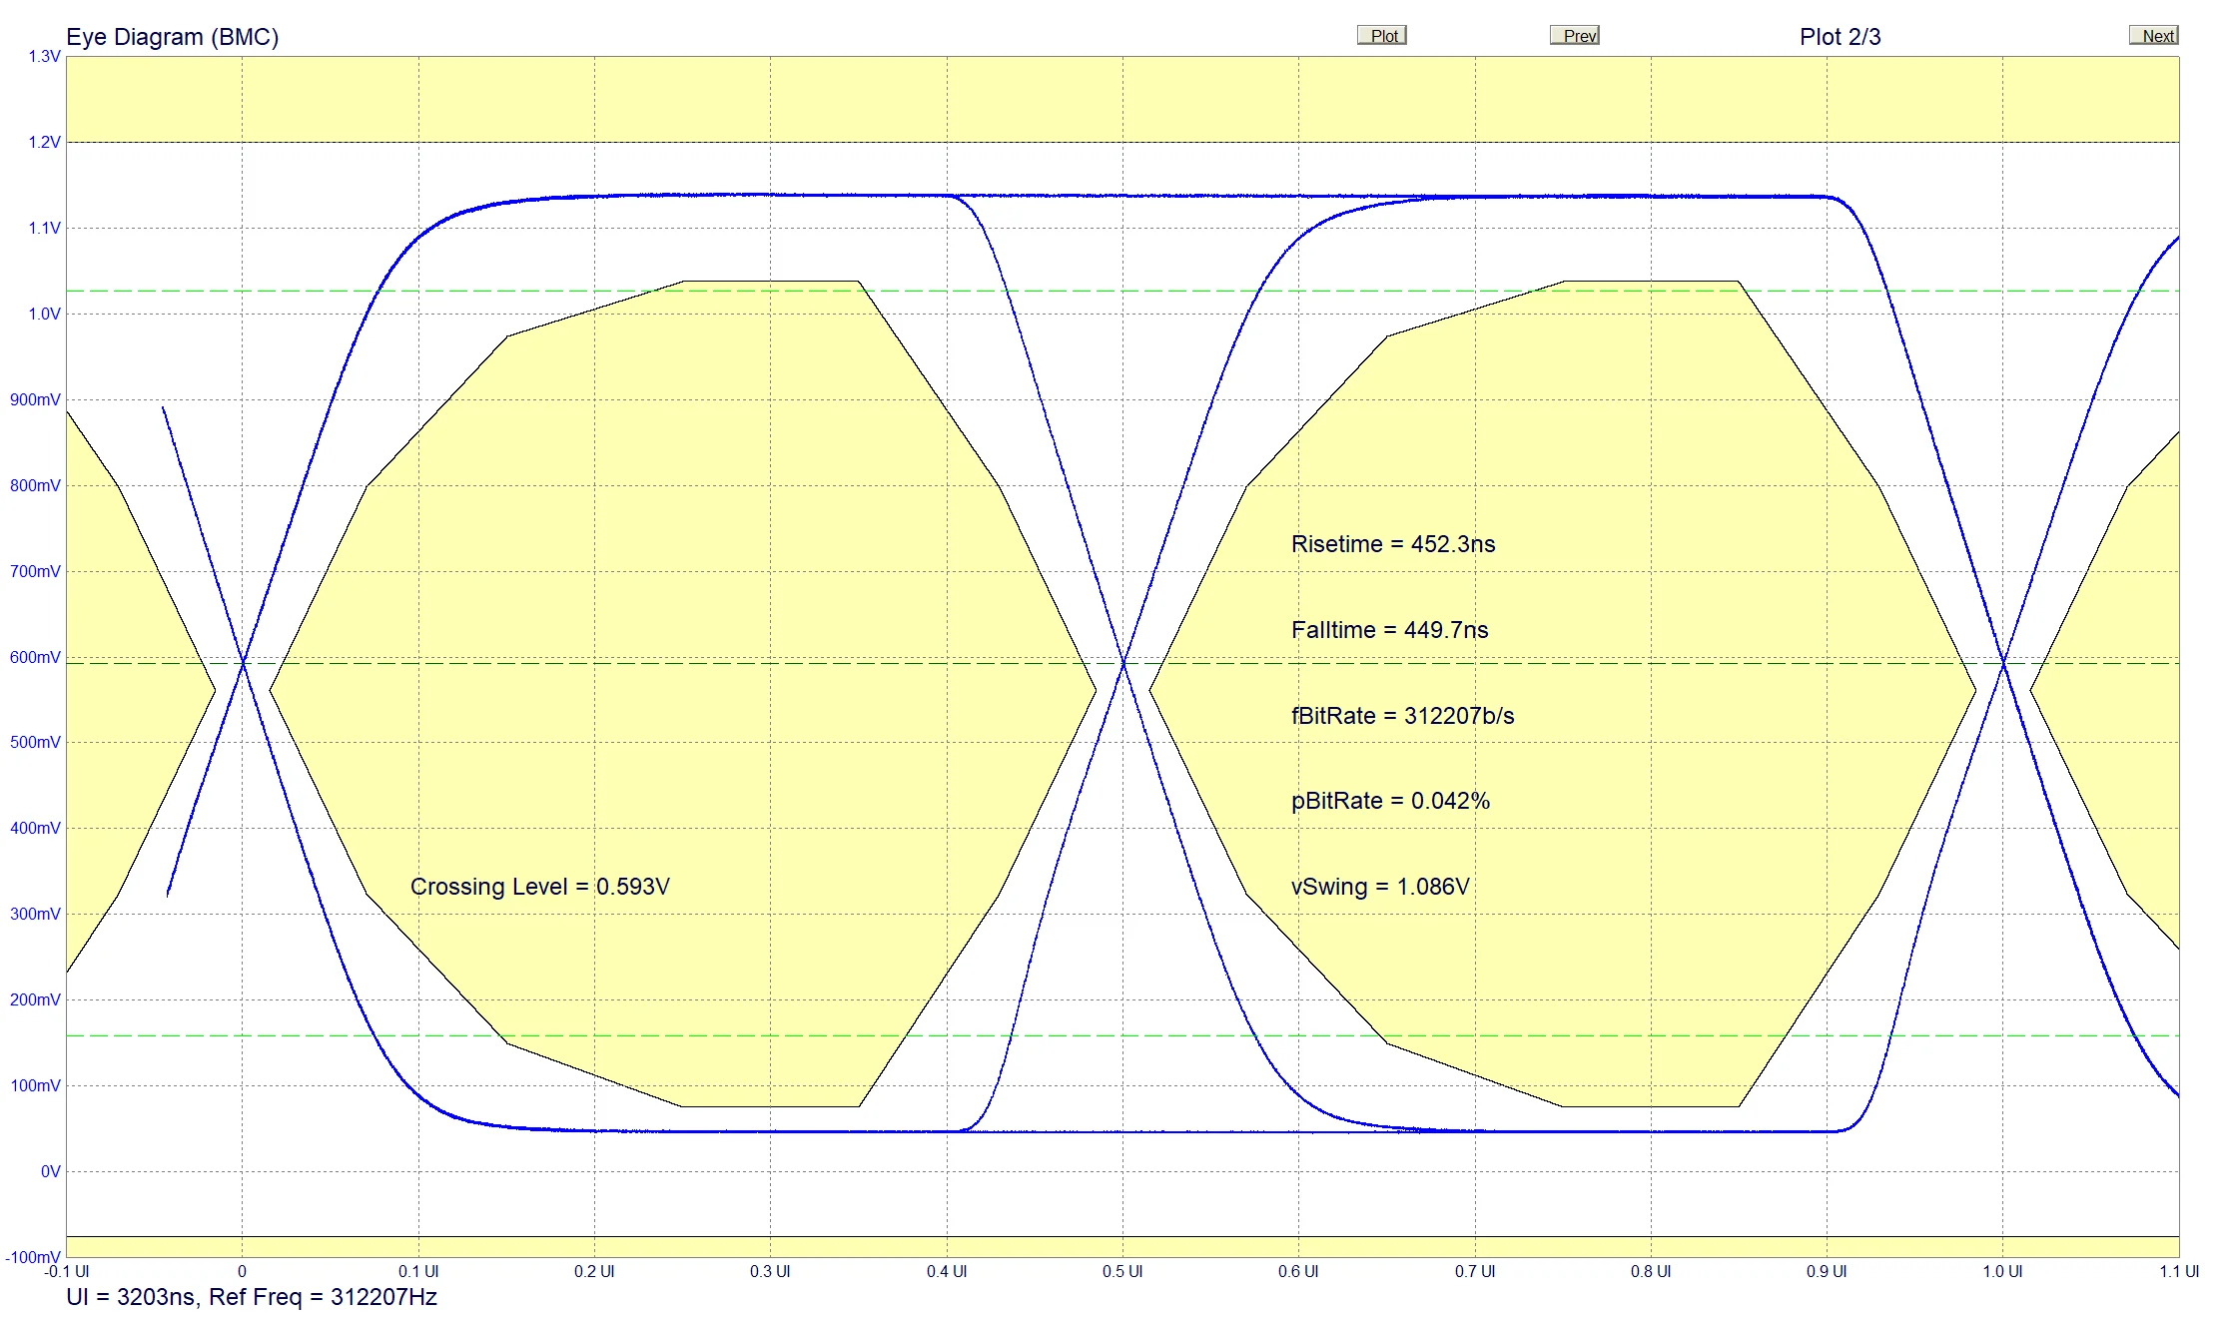Image resolution: width=2227 pixels, height=1318 pixels.
Task: Click the Plot button
Action: click(1382, 36)
